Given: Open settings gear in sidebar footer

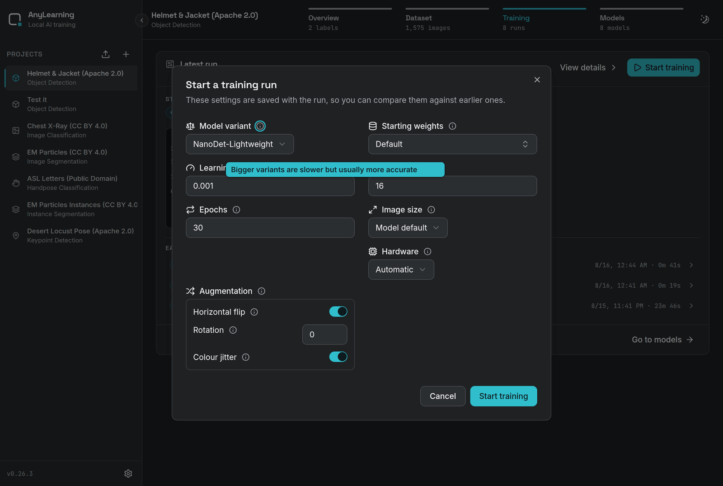Looking at the screenshot, I should (x=128, y=473).
